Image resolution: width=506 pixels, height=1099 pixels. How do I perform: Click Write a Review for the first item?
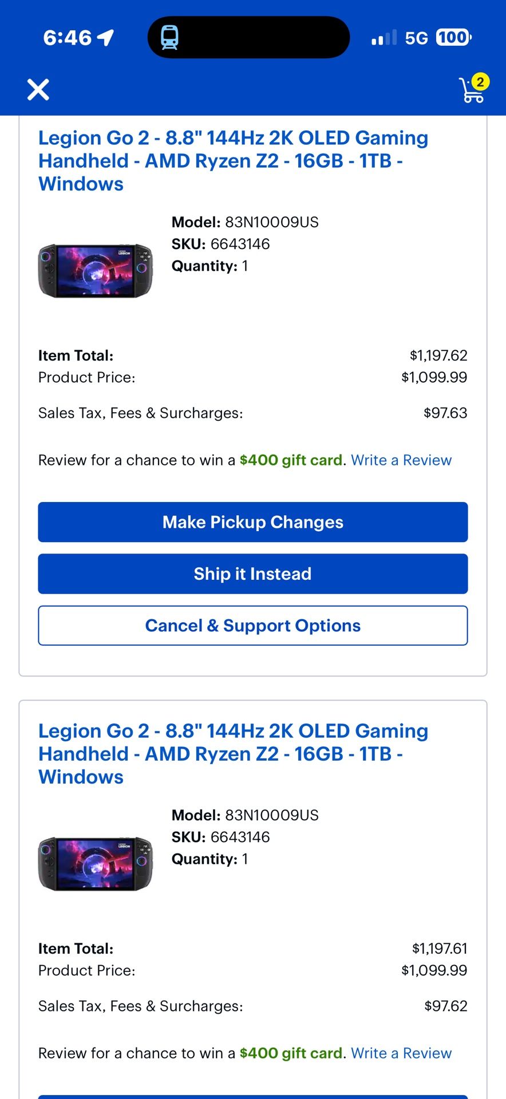(x=401, y=460)
